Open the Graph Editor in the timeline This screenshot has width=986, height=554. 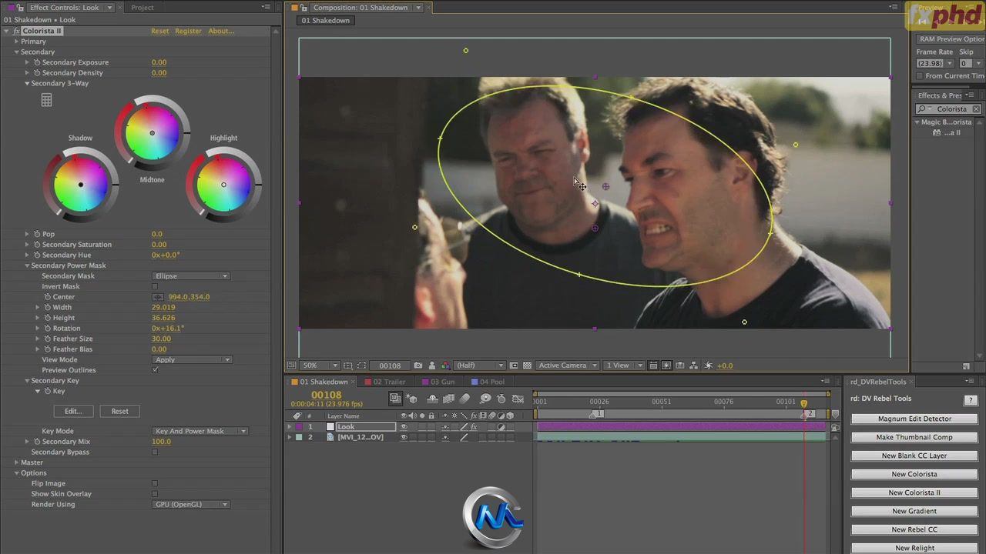pos(518,398)
